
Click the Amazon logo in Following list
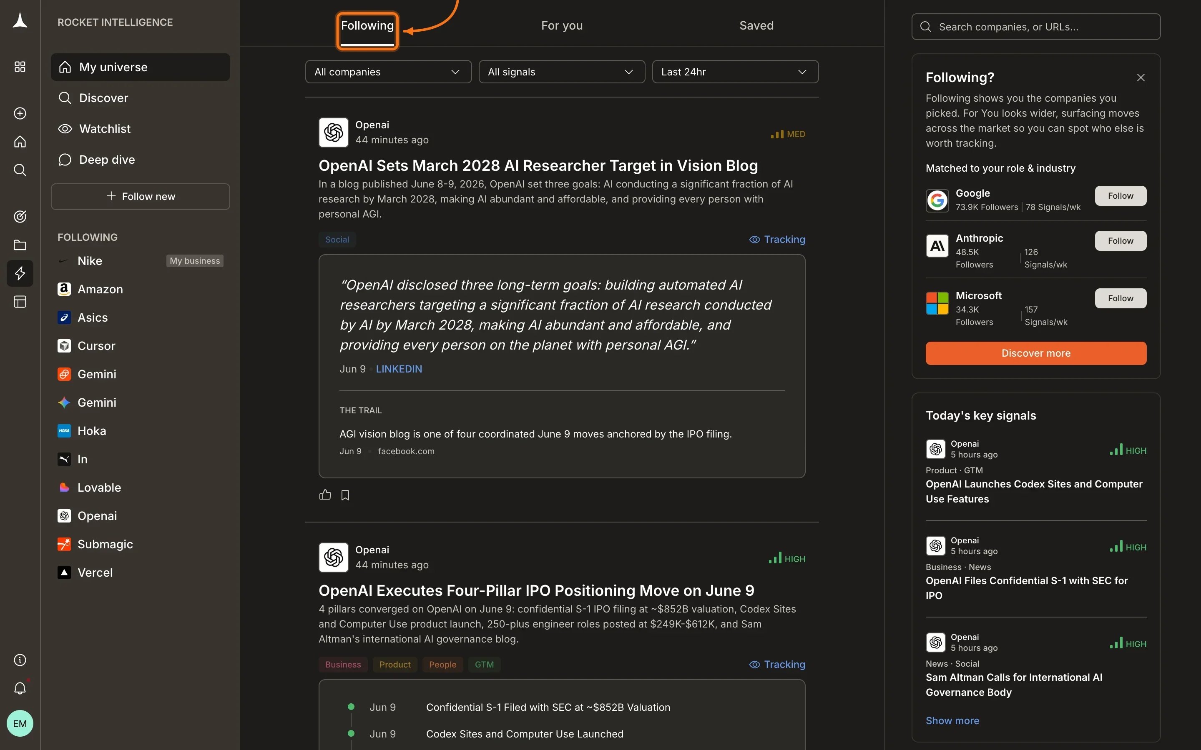pos(64,289)
